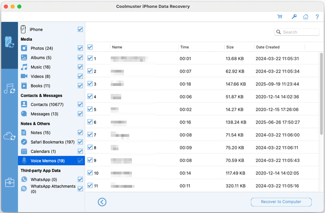Open the Videos (8) category
The width and height of the screenshot is (325, 213).
(40, 76)
